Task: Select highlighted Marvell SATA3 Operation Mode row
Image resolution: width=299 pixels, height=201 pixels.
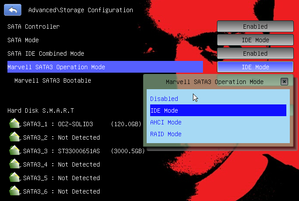Action: 105,67
